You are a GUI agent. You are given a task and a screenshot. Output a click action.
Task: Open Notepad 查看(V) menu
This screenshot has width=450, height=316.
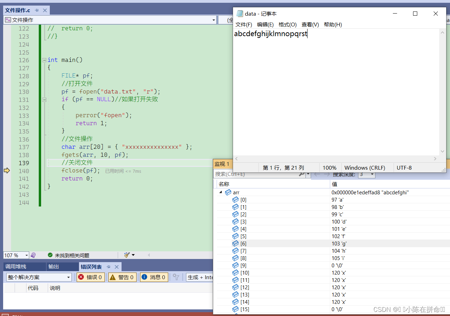[310, 24]
